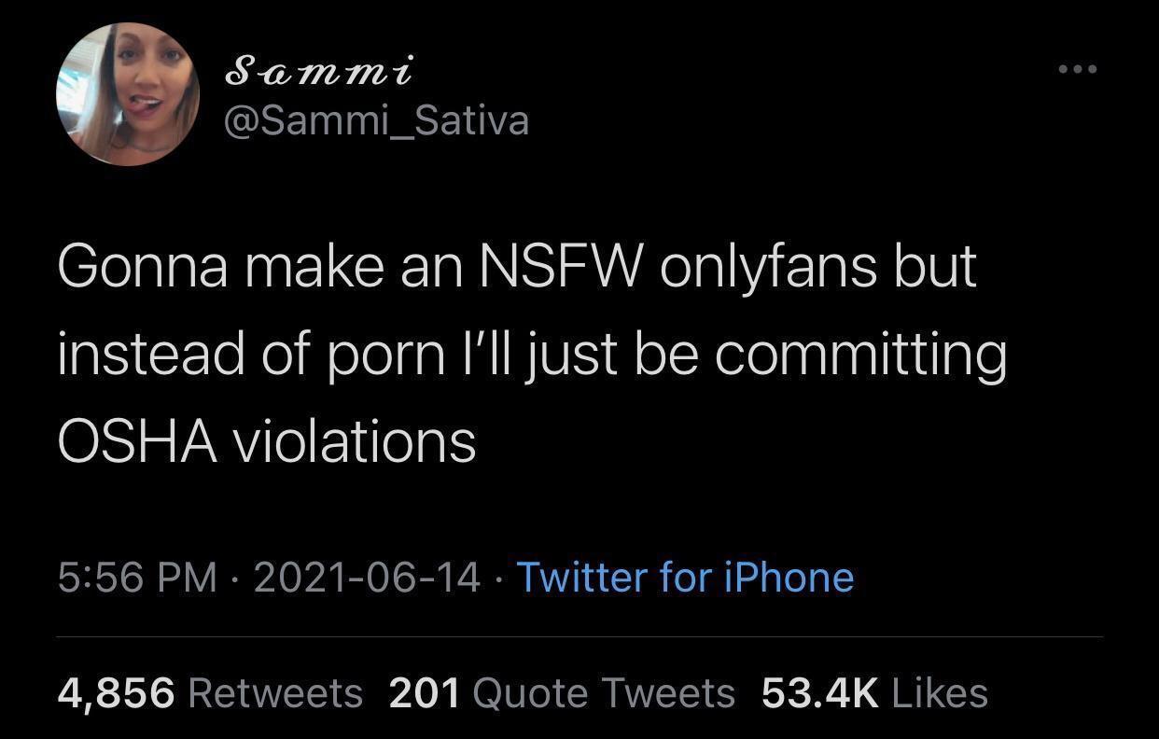Click the word NSFW in the tweet
Viewport: 1159px width, 739px height.
560,267
